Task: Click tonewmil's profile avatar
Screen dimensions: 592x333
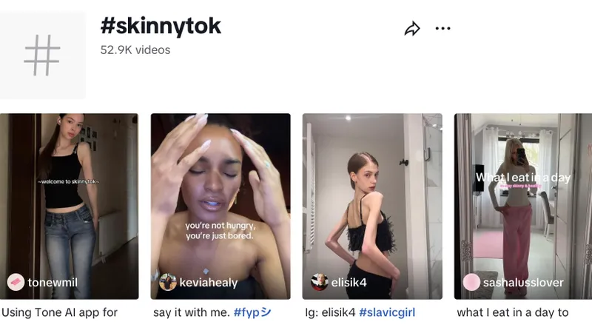Action: [x=16, y=282]
